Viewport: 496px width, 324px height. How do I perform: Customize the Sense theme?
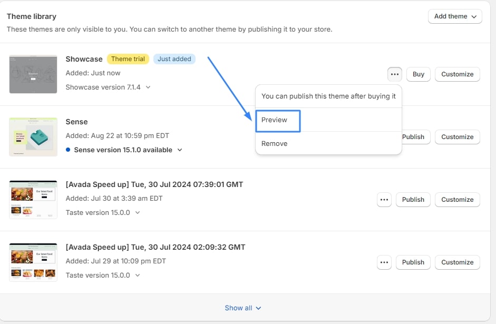(457, 137)
